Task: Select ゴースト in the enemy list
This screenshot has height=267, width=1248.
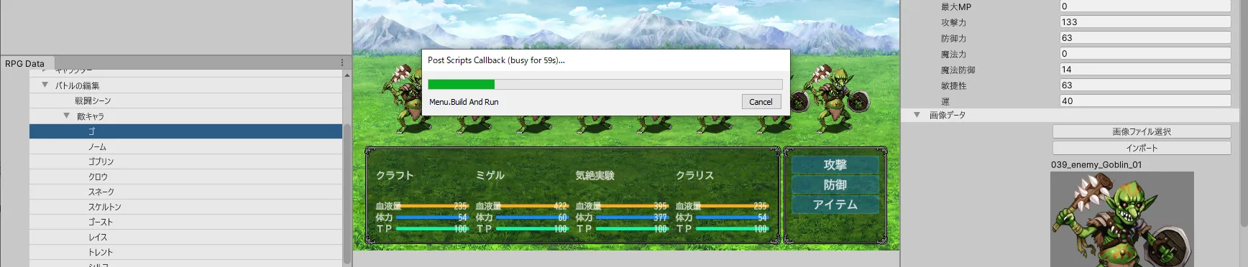Action: (x=185, y=222)
